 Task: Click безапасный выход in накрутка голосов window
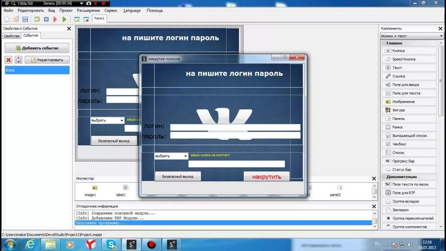(x=178, y=176)
